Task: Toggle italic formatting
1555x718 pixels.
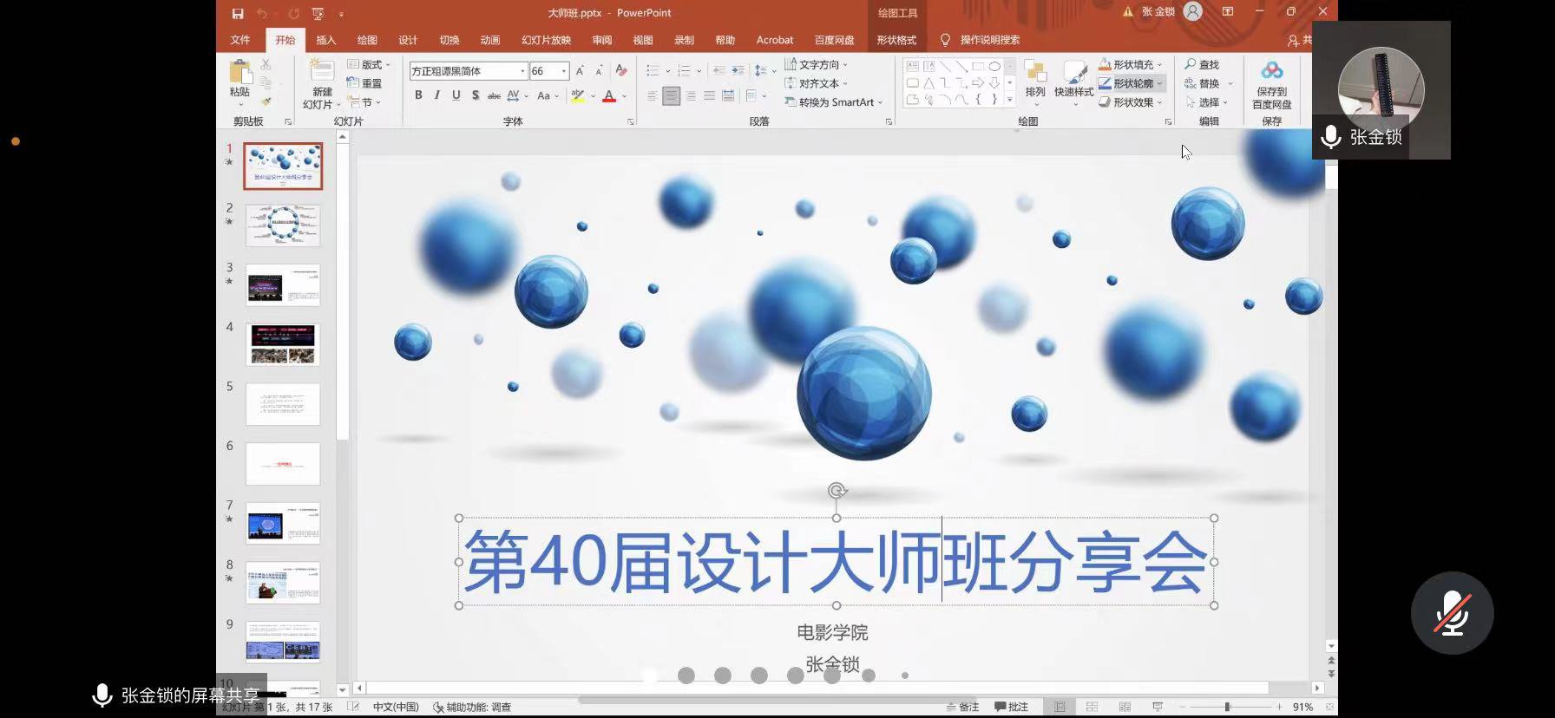Action: 437,95
